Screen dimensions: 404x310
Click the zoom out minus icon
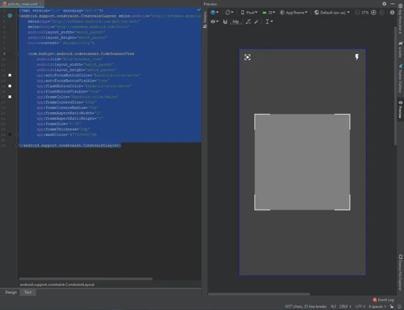357,12
